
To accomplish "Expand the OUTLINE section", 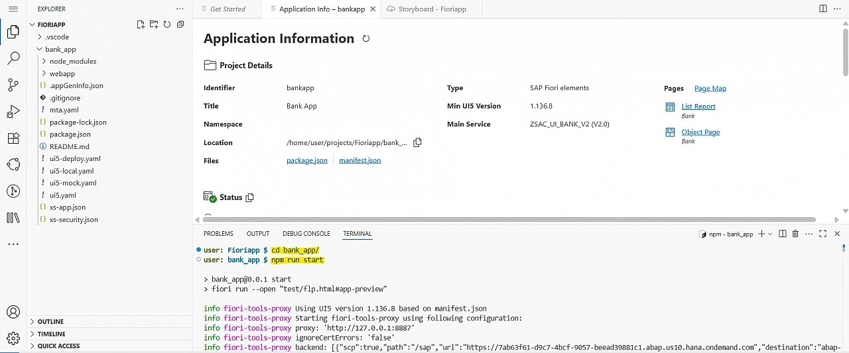I will click(50, 322).
